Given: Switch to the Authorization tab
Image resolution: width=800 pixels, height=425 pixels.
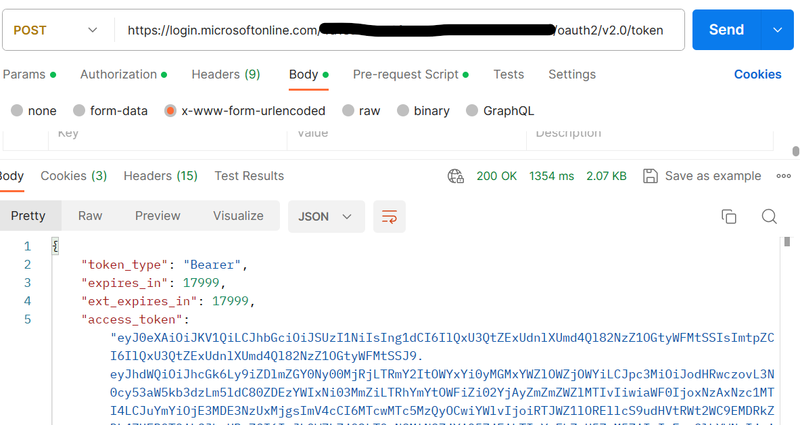Looking at the screenshot, I should point(124,74).
